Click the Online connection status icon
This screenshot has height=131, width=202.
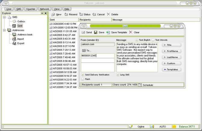[131, 126]
